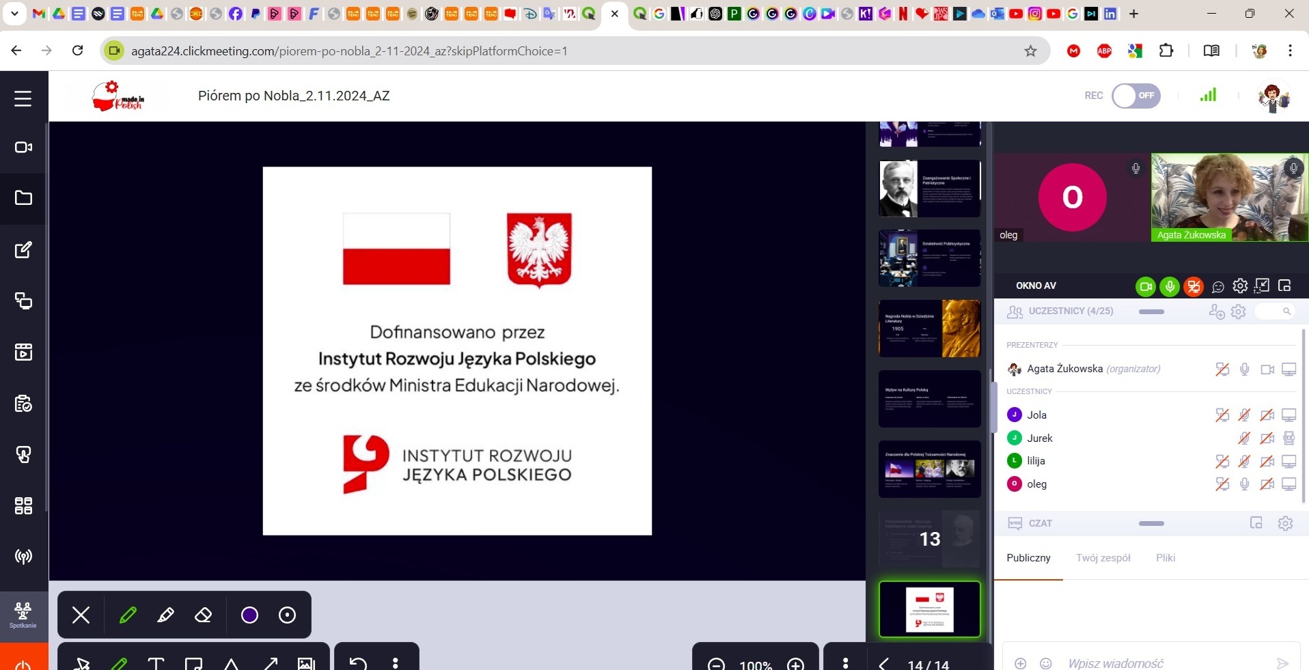The height and width of the screenshot is (670, 1309).
Task: Open presentation options beside the slide counter
Action: tap(846, 663)
